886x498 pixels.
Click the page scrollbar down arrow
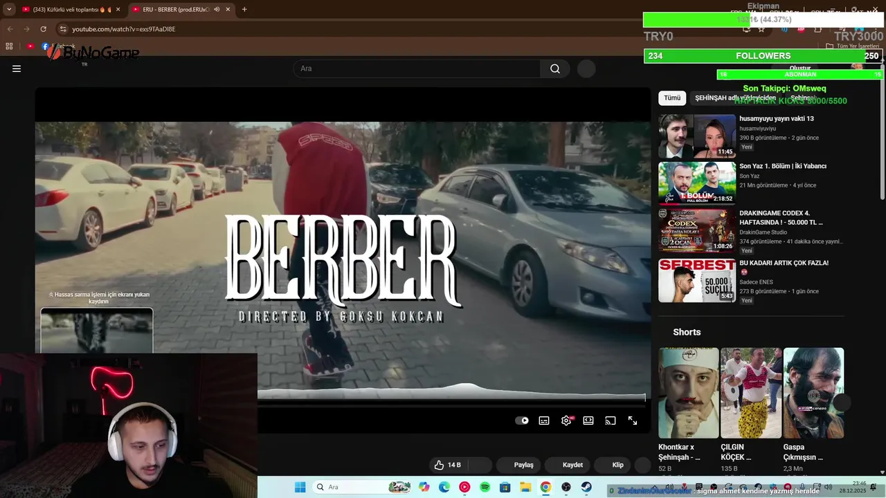[x=882, y=472]
